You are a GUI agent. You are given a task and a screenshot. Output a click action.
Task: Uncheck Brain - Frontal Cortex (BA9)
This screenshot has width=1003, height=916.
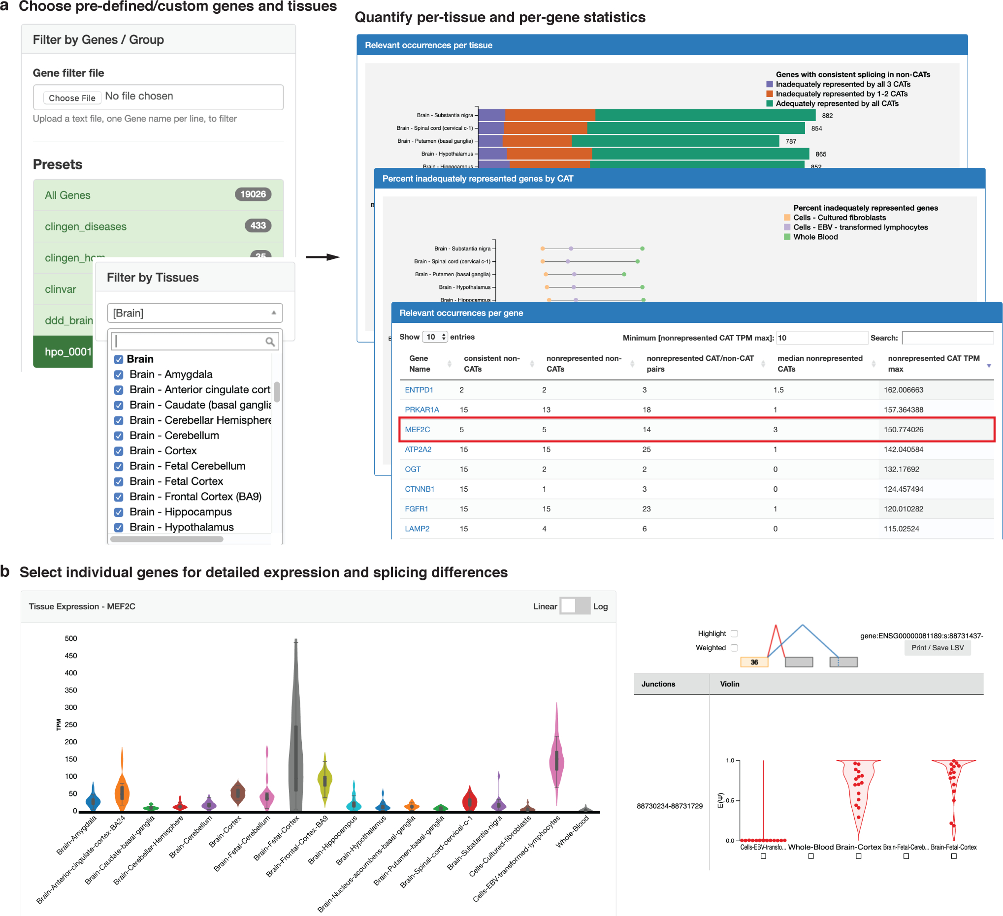tap(118, 497)
